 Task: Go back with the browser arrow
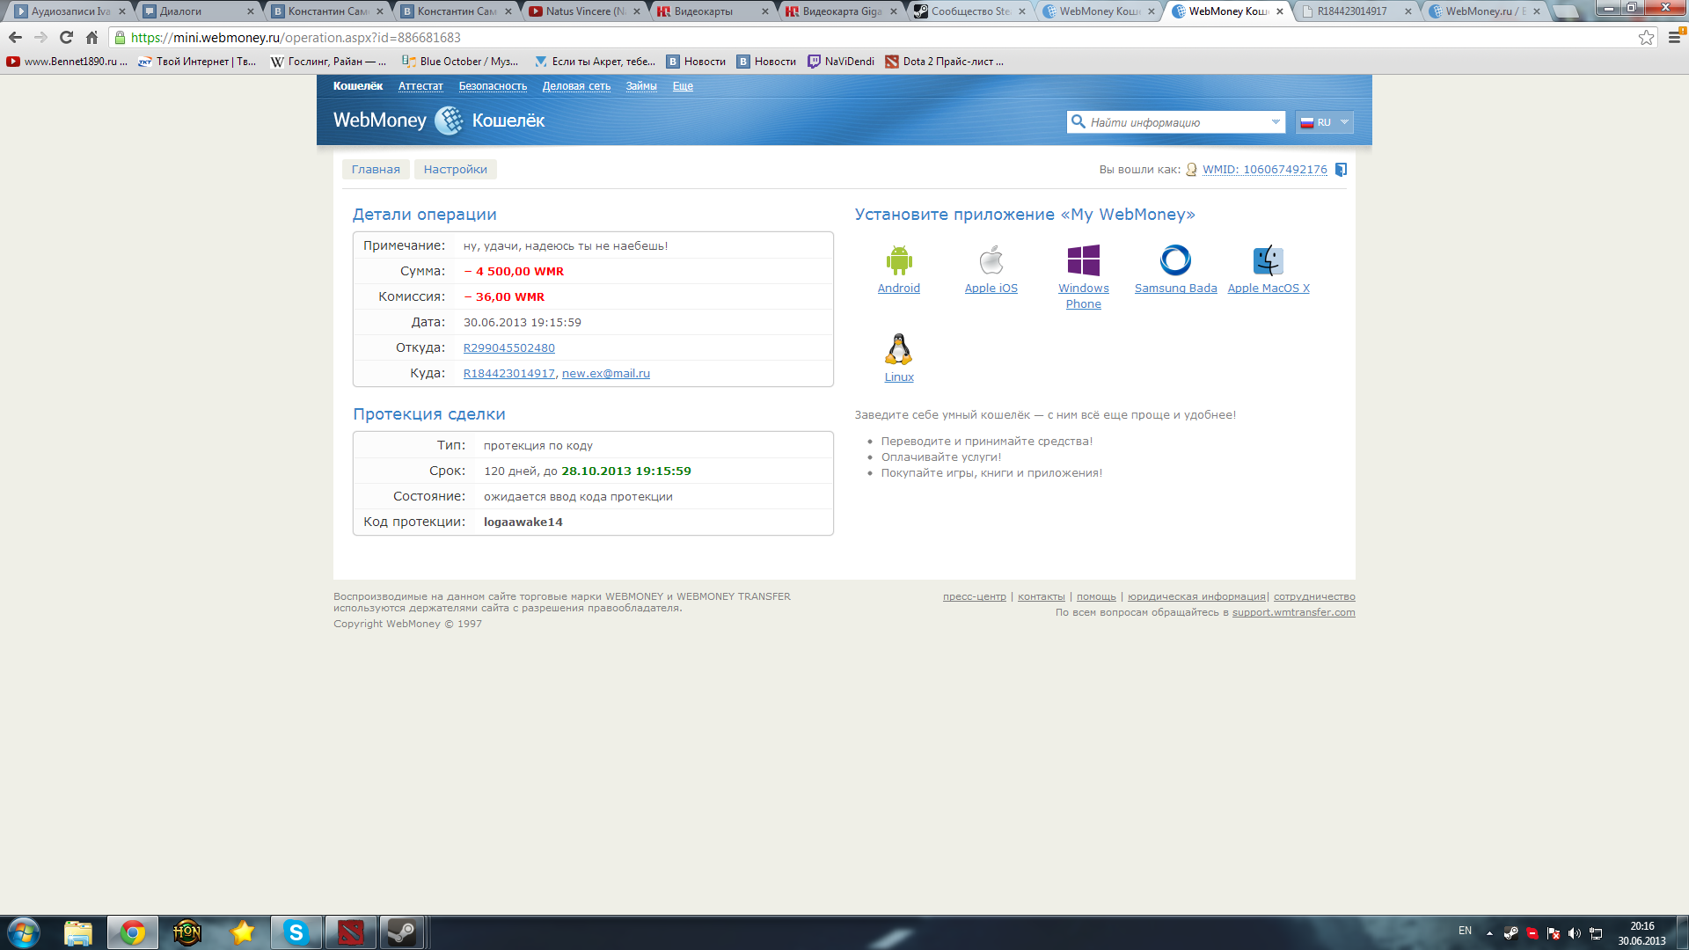click(15, 37)
